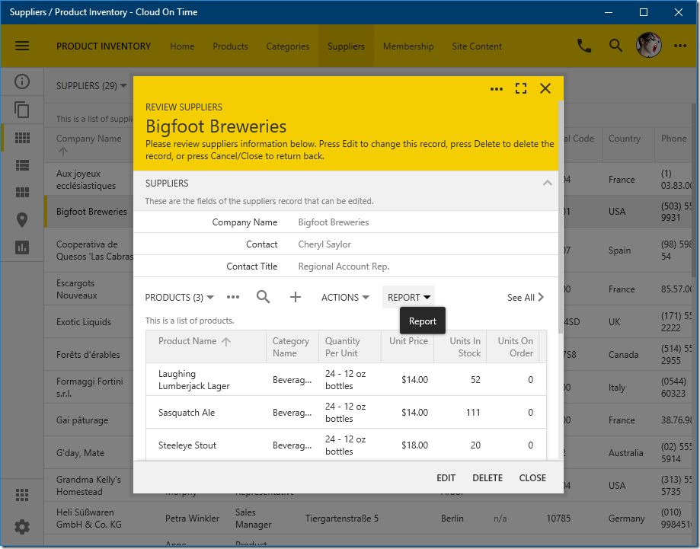Viewport: 700px width, 549px height.
Task: Select the Gai pâturage supplier row
Action: [89, 420]
